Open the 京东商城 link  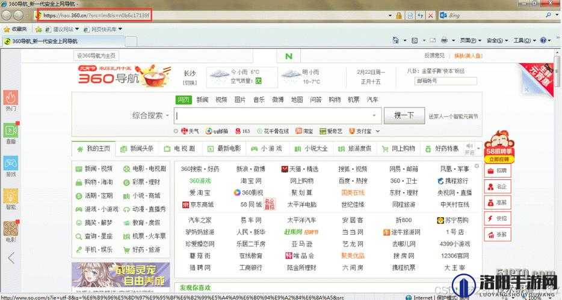tap(198, 205)
